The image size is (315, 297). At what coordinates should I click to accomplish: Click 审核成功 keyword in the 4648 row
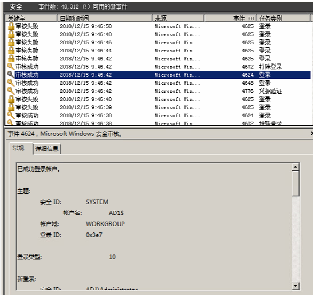pos(27,83)
